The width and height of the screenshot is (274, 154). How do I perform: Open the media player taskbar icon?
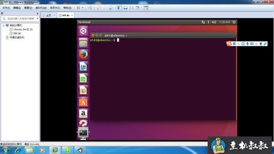[x=42, y=150]
